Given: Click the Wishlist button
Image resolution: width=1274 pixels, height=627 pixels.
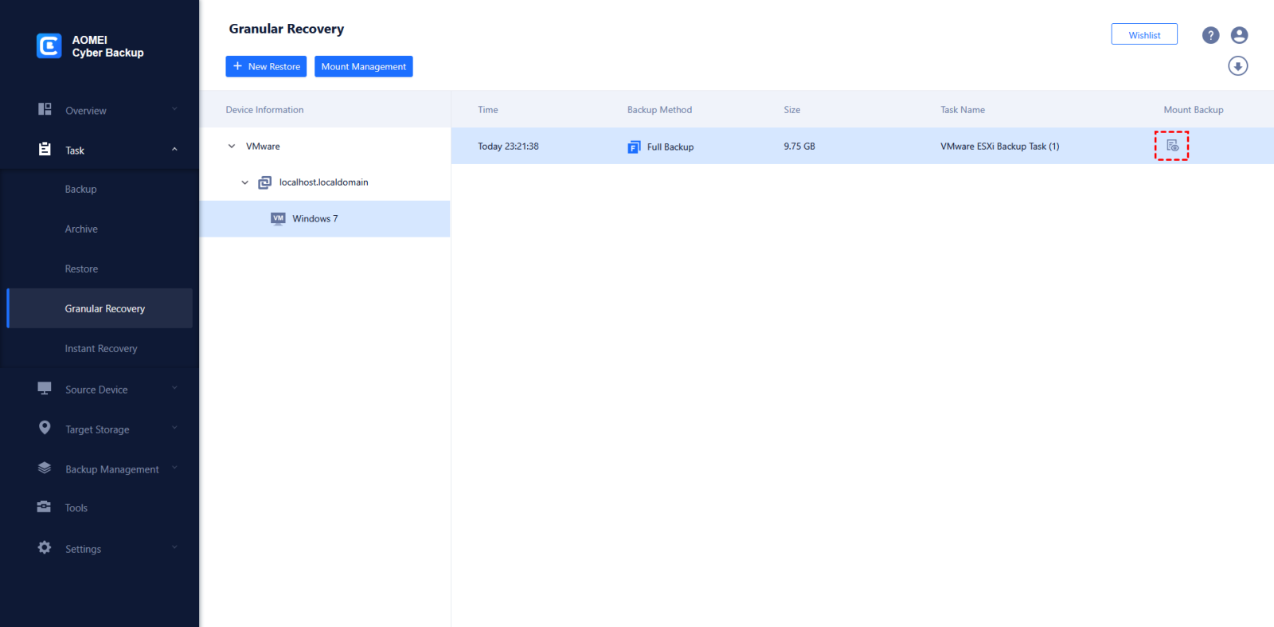Looking at the screenshot, I should (x=1144, y=34).
